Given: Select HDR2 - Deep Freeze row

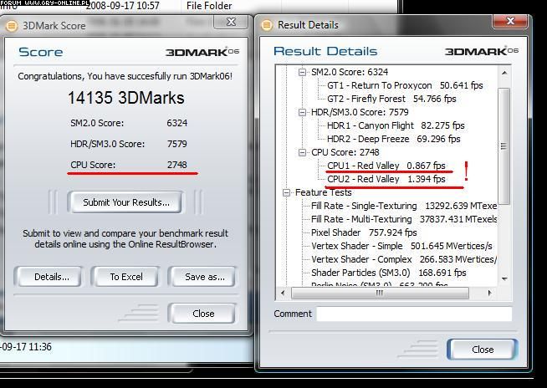Looking at the screenshot, I should [x=393, y=139].
